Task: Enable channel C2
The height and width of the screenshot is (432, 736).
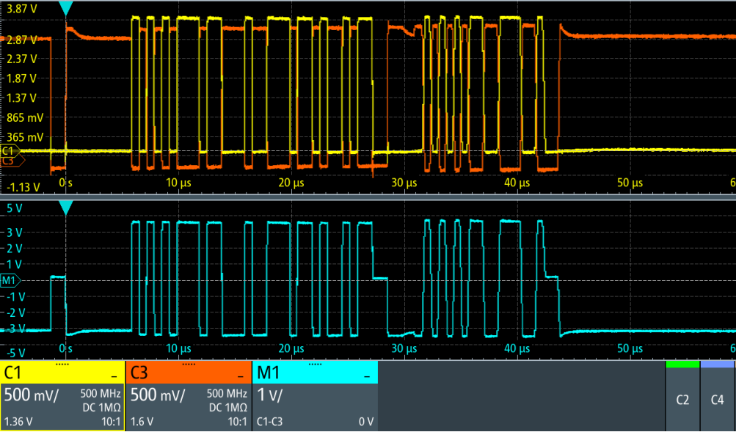Action: coord(682,400)
